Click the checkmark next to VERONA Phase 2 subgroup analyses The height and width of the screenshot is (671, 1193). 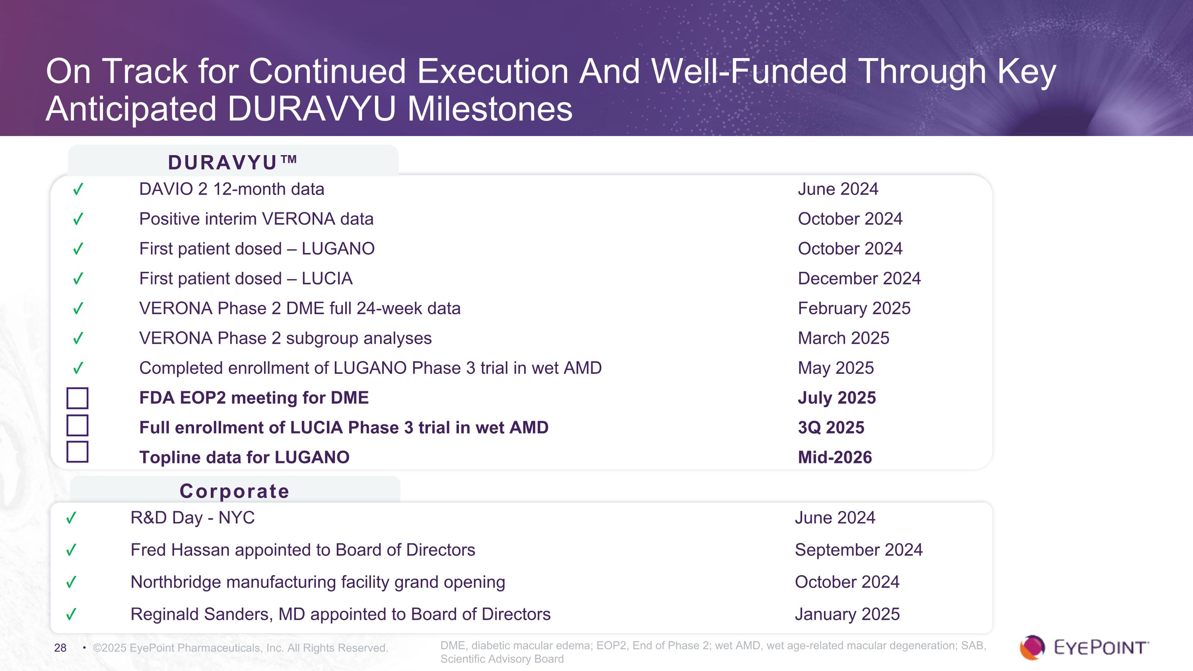tap(78, 338)
